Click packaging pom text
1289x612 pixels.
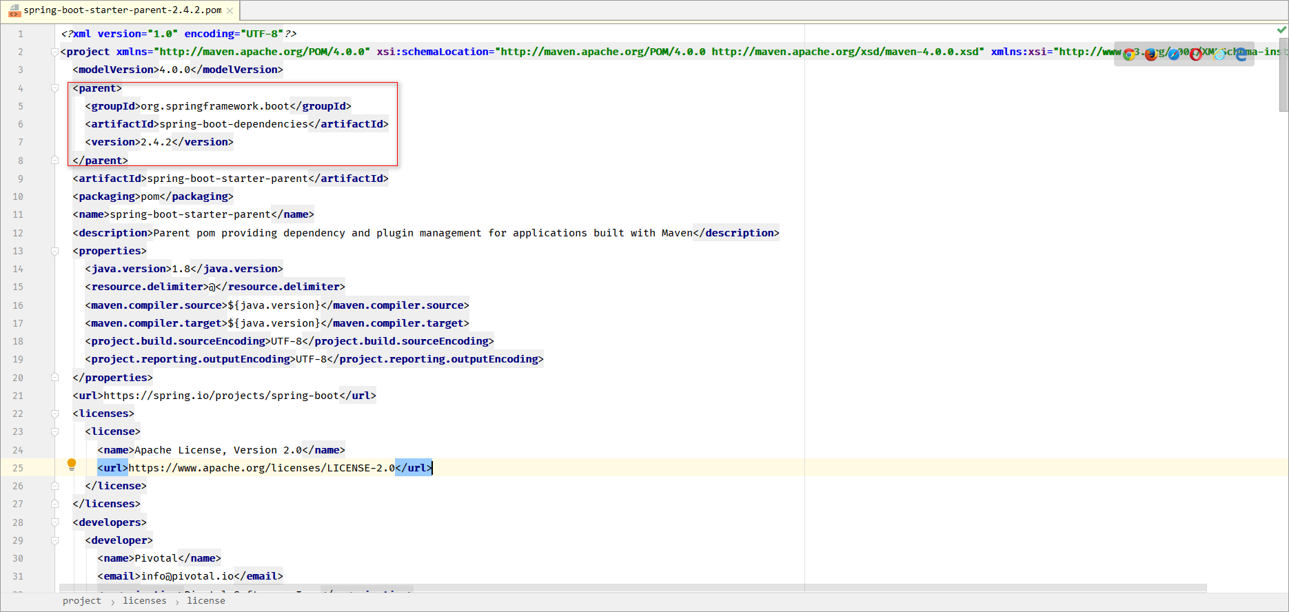pyautogui.click(x=150, y=196)
